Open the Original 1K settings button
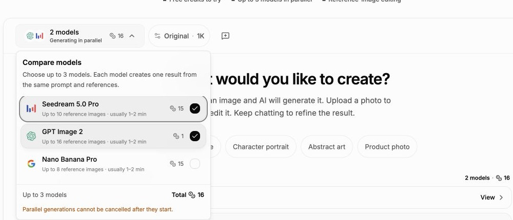The image size is (513, 220). pos(179,36)
